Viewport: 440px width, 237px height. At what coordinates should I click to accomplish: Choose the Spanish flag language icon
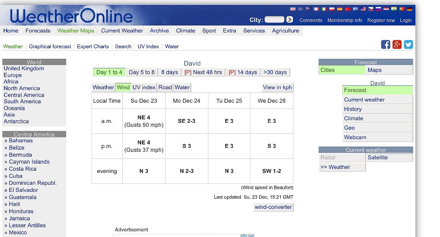click(339, 9)
